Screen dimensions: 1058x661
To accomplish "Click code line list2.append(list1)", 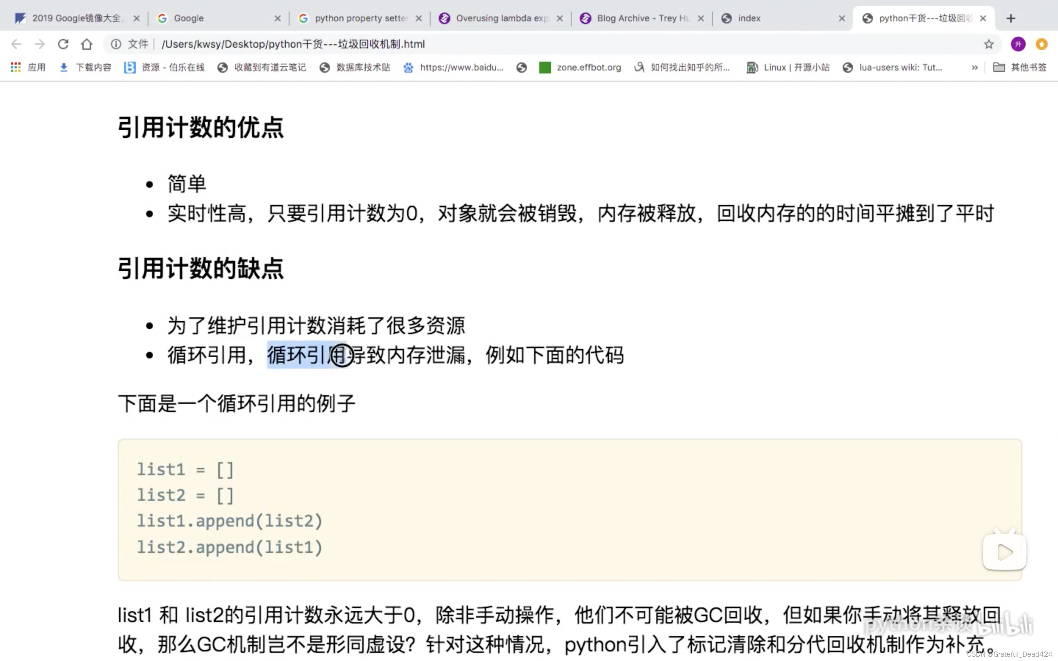I will pyautogui.click(x=230, y=547).
